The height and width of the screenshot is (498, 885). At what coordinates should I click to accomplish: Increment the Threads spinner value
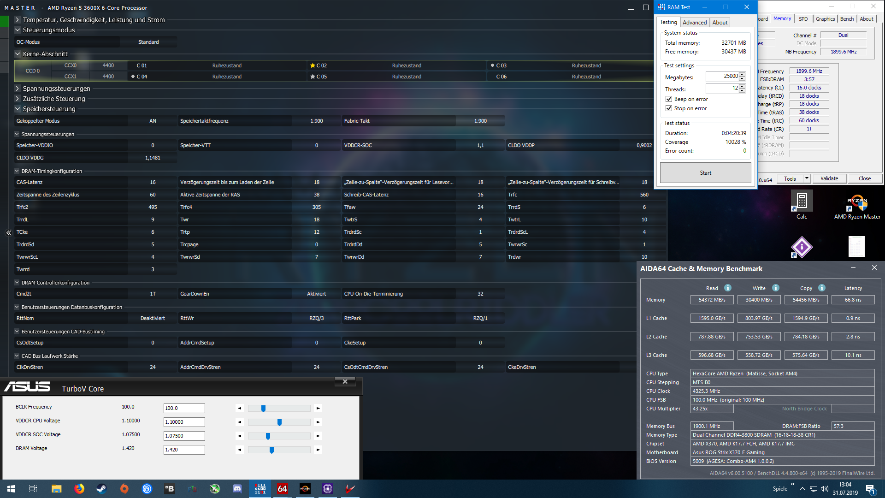[742, 86]
